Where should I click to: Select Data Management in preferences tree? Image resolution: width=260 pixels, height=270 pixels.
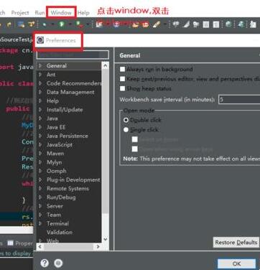click(x=70, y=92)
